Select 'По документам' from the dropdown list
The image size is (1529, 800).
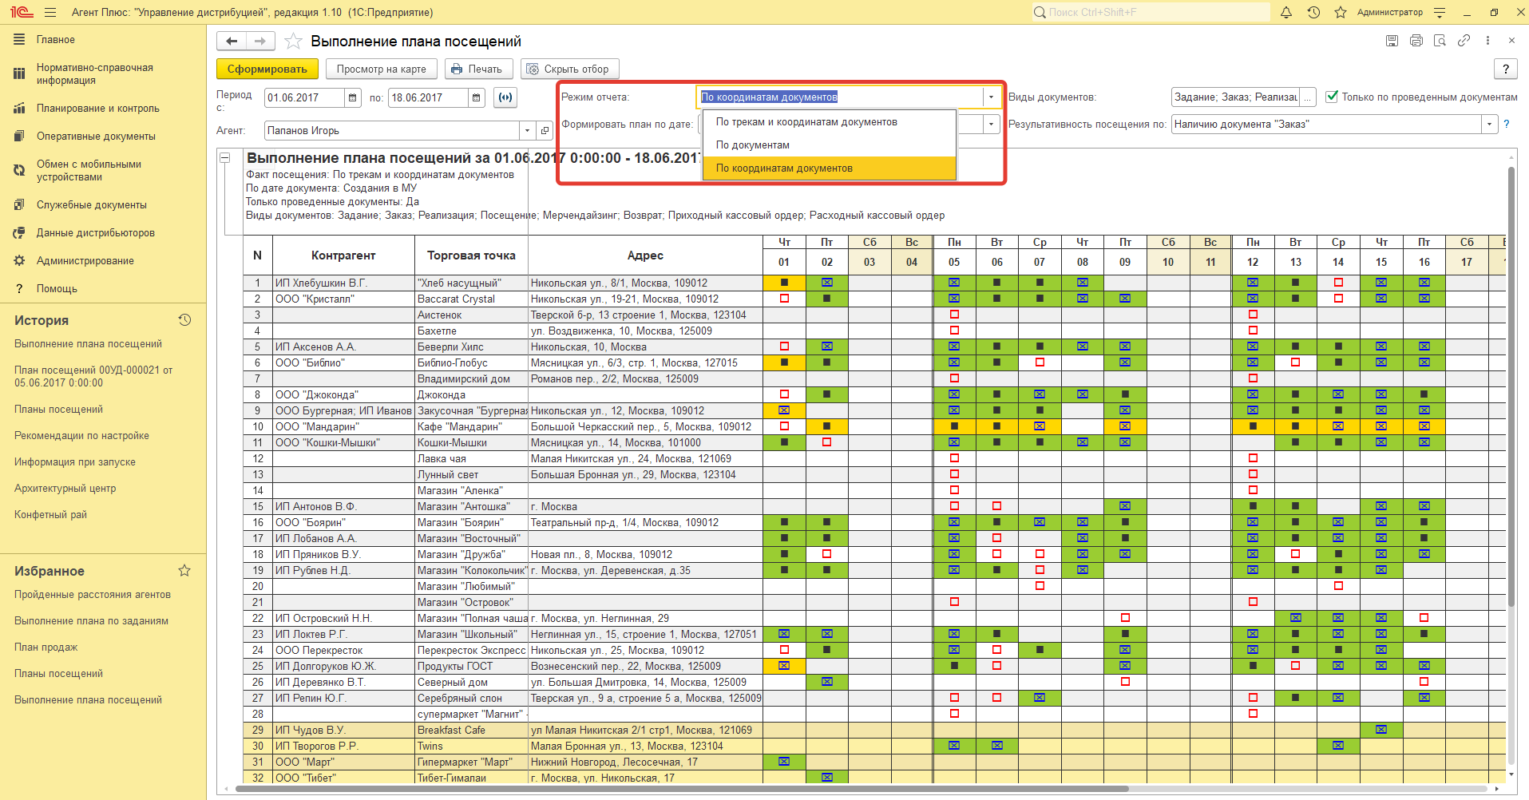[x=752, y=145]
